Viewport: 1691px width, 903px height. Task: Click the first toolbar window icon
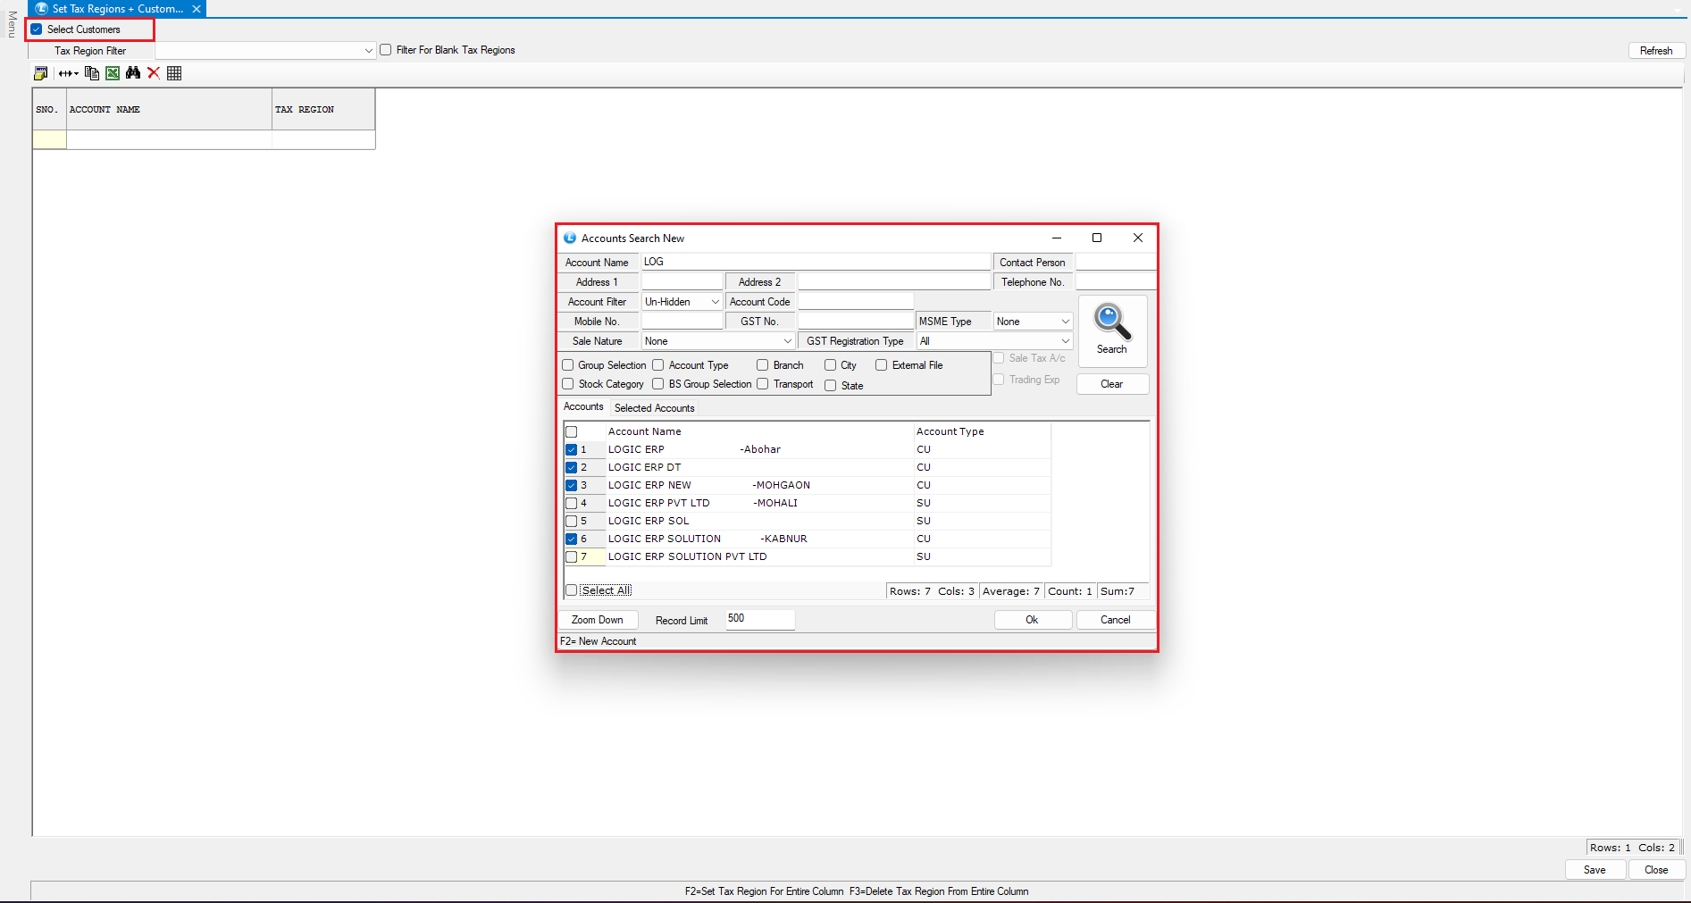(40, 73)
